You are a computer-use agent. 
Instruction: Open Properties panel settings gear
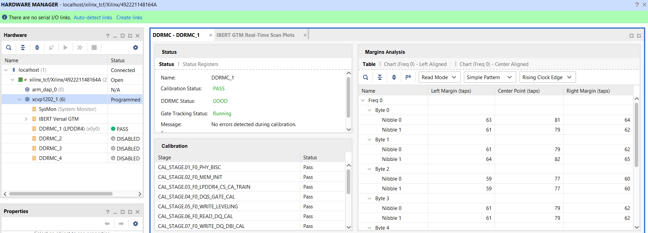pos(135,224)
